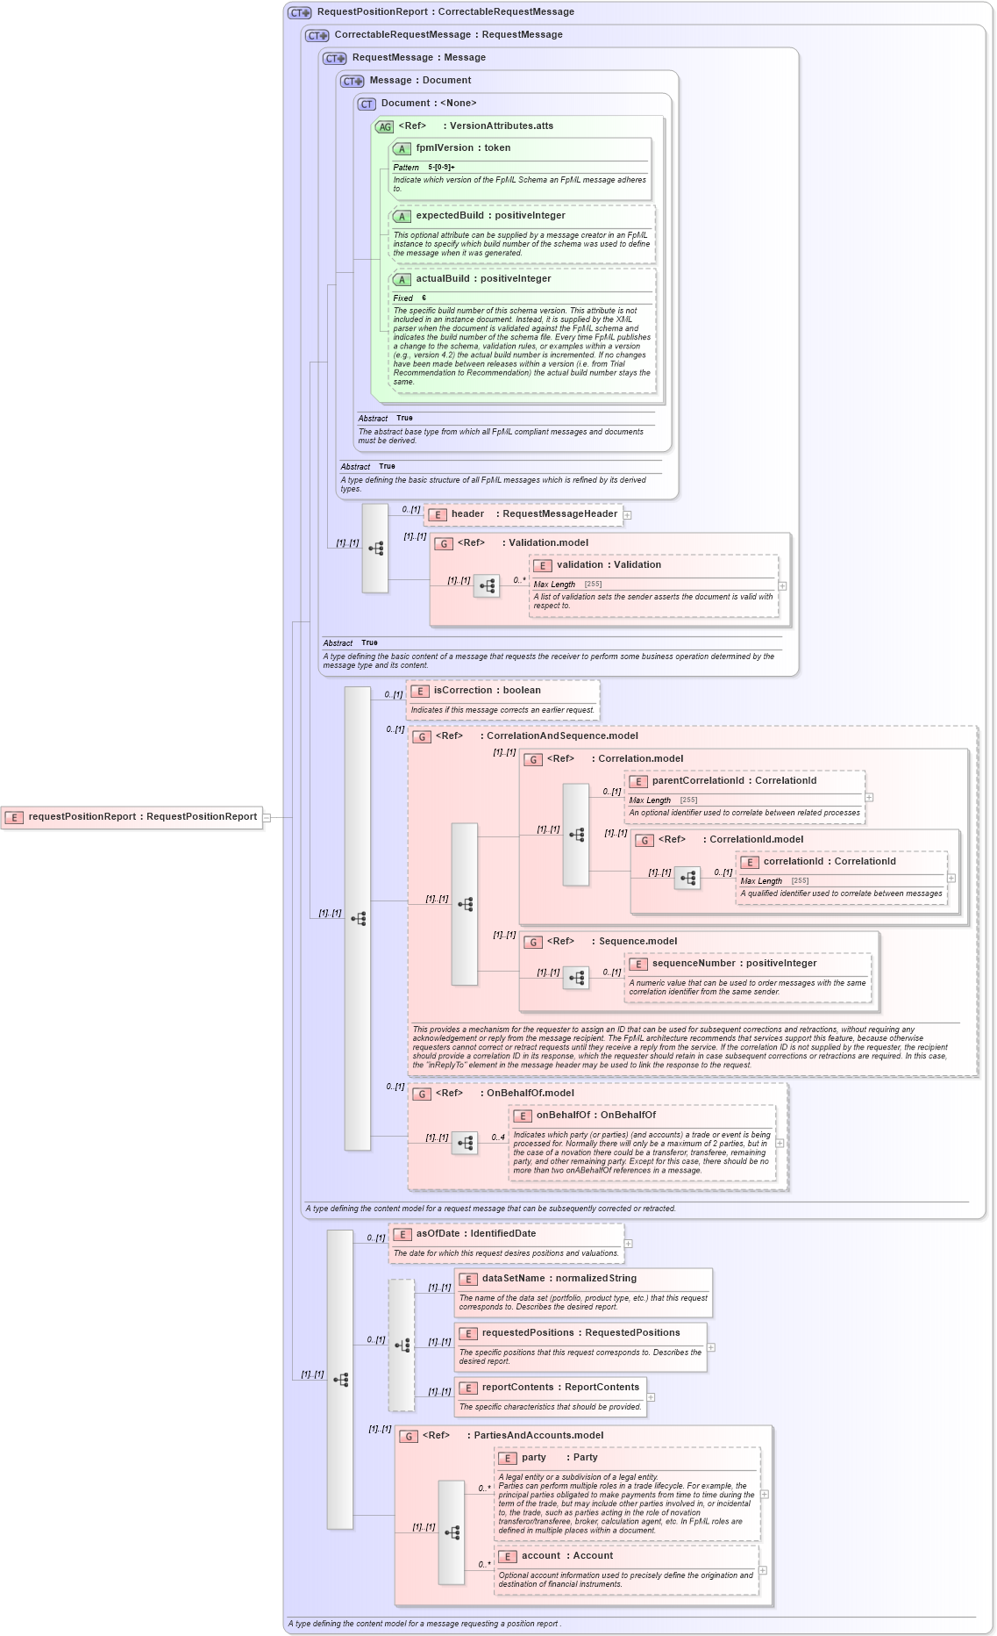The image size is (997, 1636).
Task: Click the E badge of requestedPositions
Action: (x=468, y=1334)
